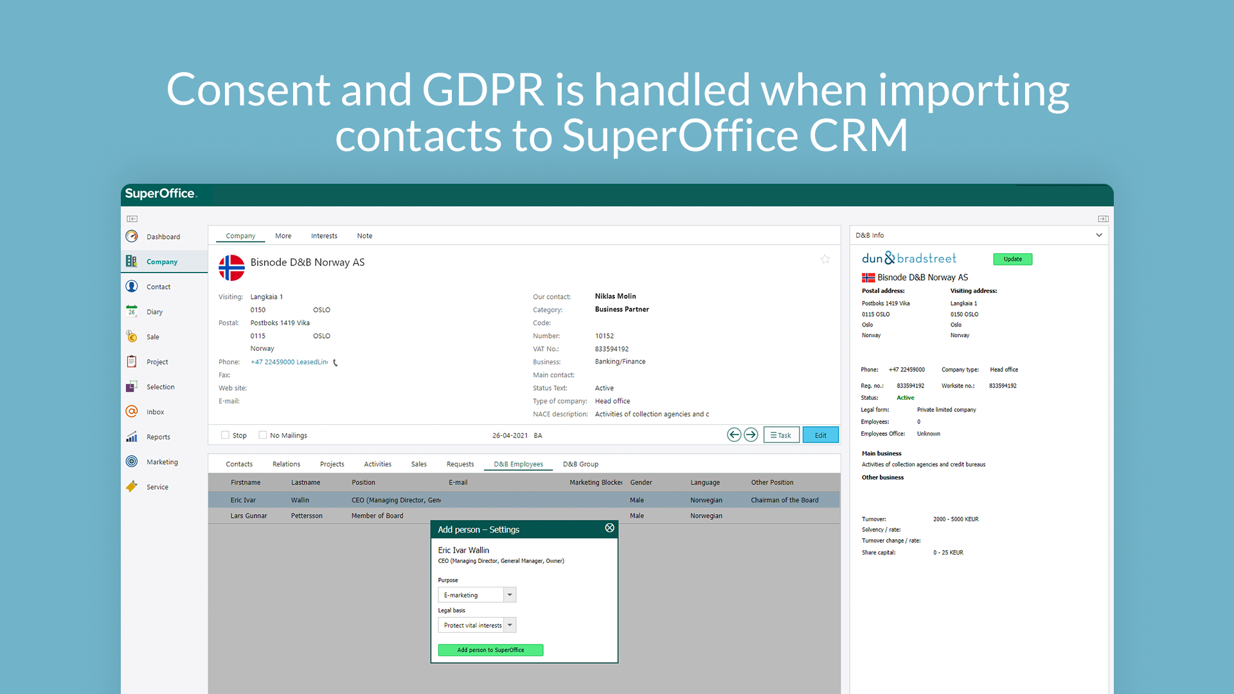The width and height of the screenshot is (1234, 694).
Task: Sort by Position column header
Action: [363, 483]
